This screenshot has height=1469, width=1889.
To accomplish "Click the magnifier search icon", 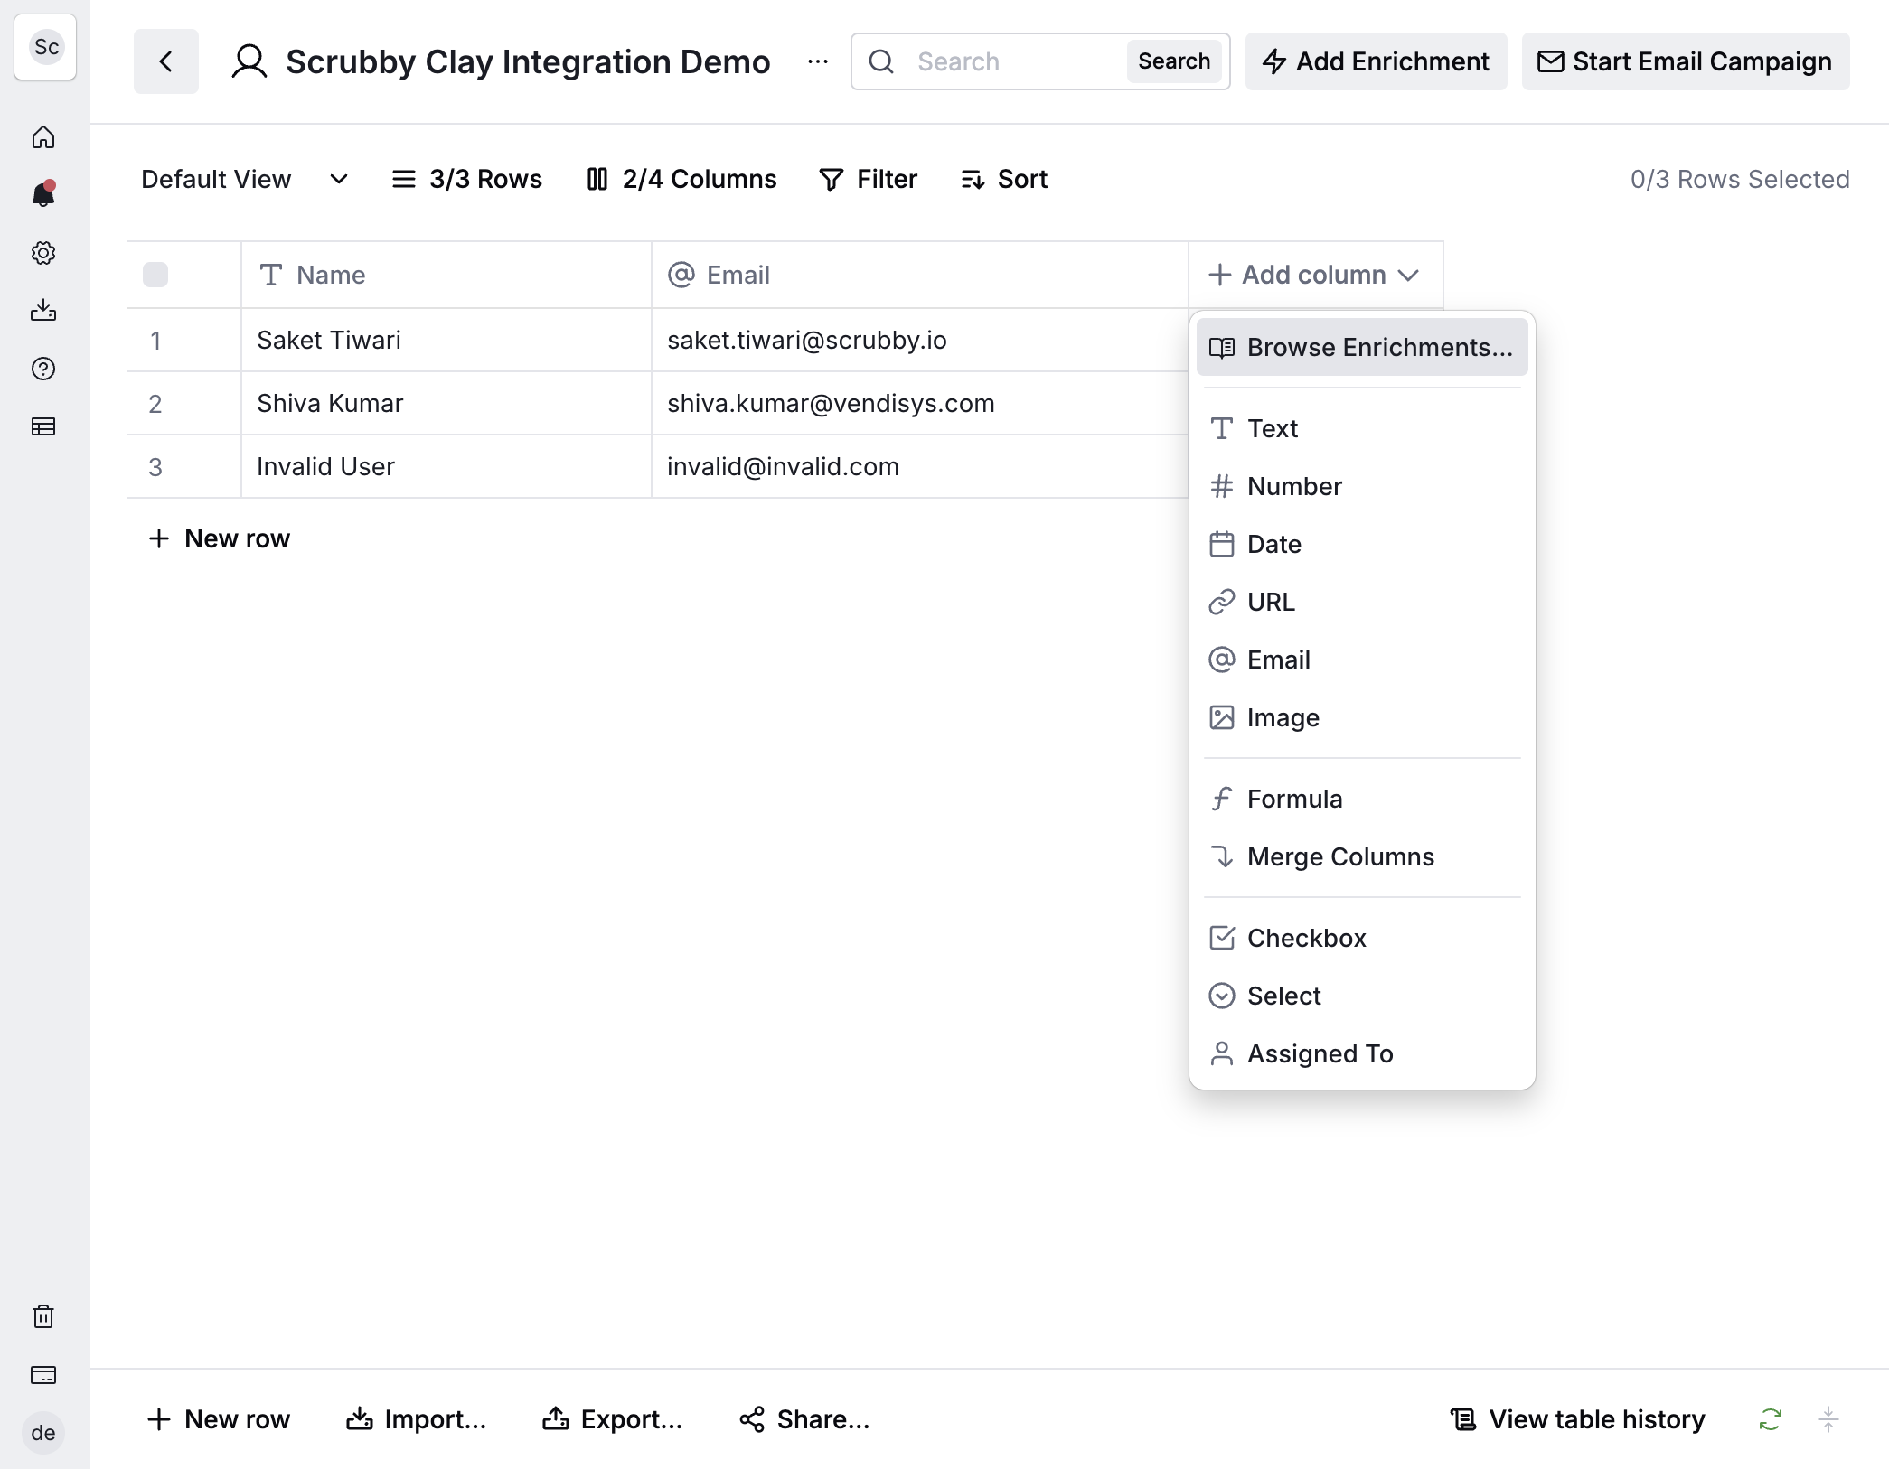I will tap(881, 61).
